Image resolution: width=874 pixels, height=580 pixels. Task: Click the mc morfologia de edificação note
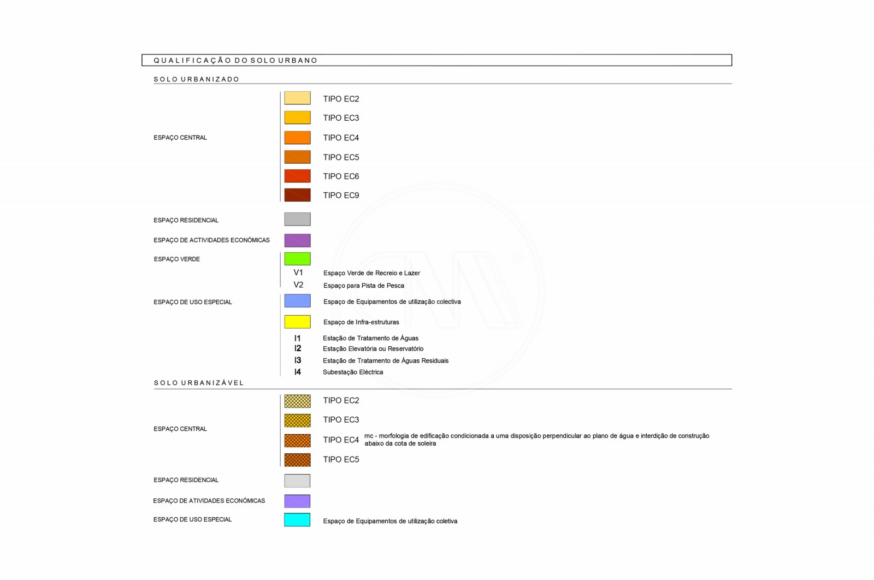point(536,440)
